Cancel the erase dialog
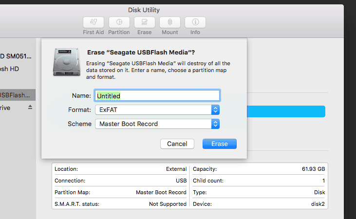Image resolution: width=356 pixels, height=219 pixels. coord(177,144)
